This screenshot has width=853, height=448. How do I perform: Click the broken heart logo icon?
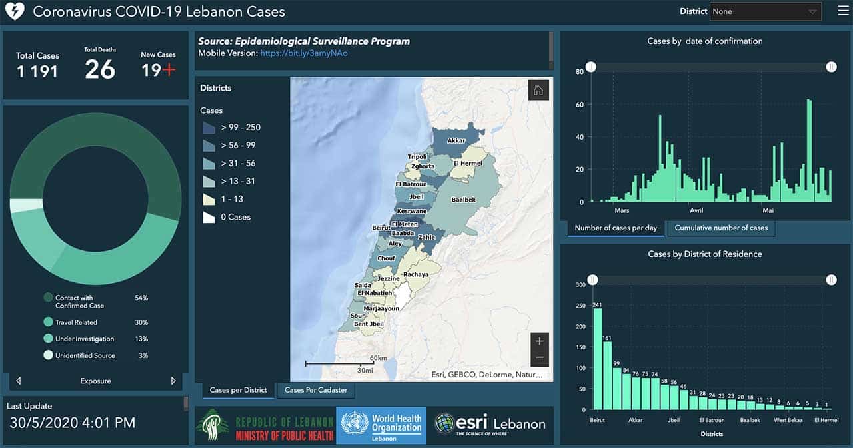pyautogui.click(x=14, y=11)
